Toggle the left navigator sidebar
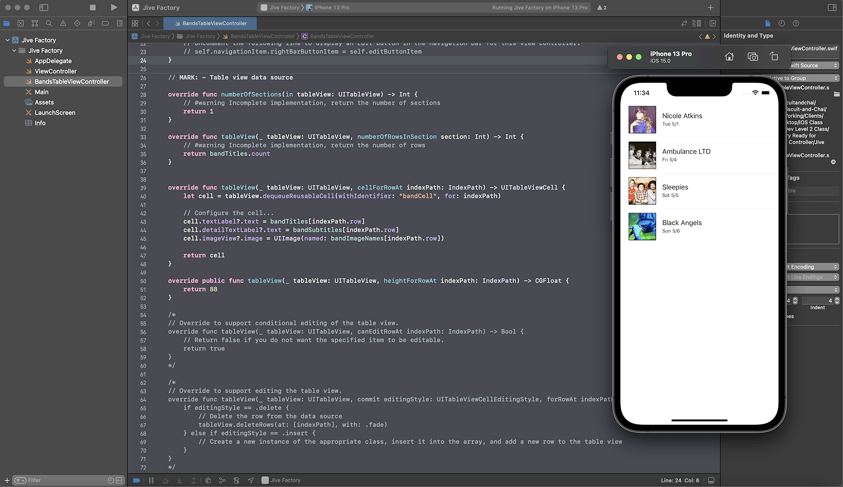This screenshot has width=843, height=487. tap(44, 8)
